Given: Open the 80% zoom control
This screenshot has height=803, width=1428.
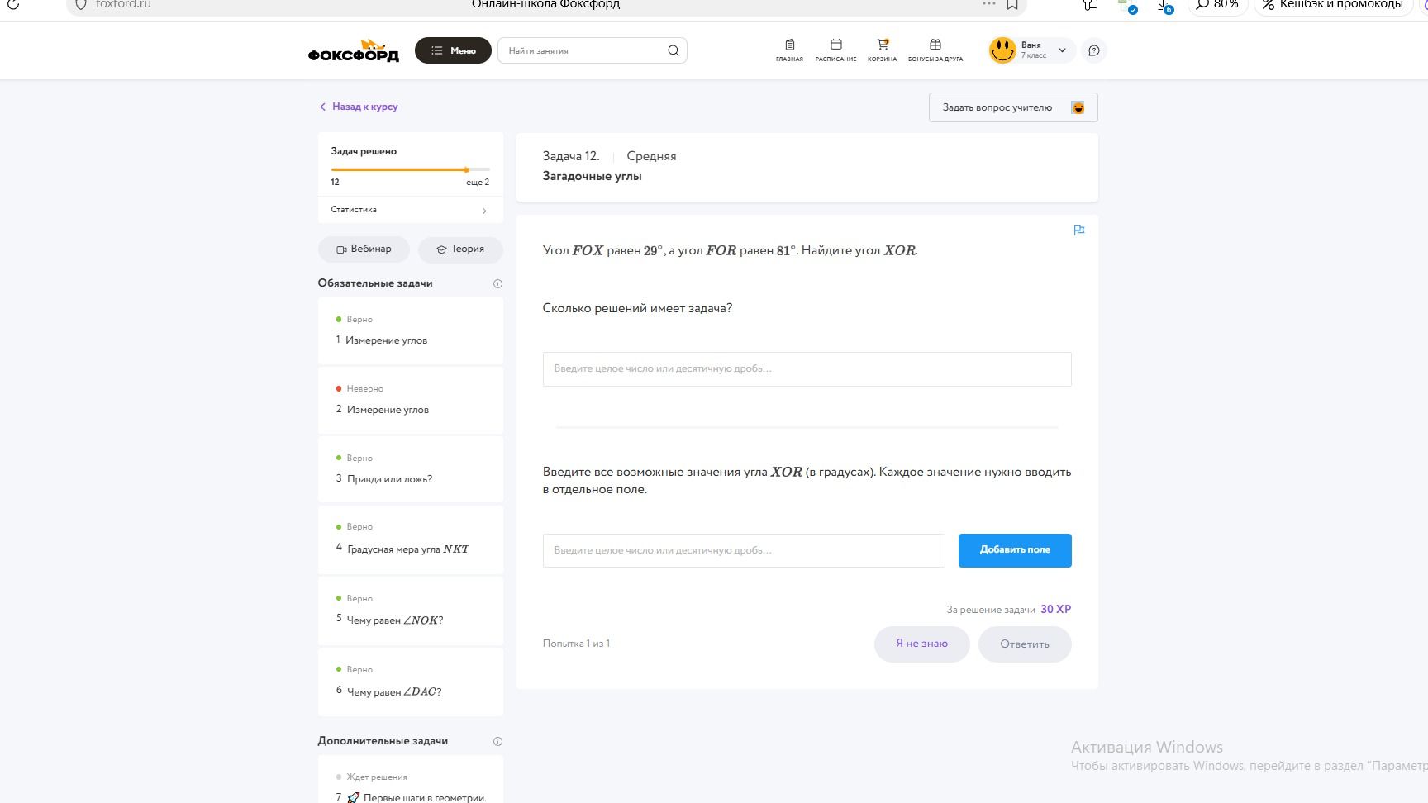Looking at the screenshot, I should (x=1217, y=4).
